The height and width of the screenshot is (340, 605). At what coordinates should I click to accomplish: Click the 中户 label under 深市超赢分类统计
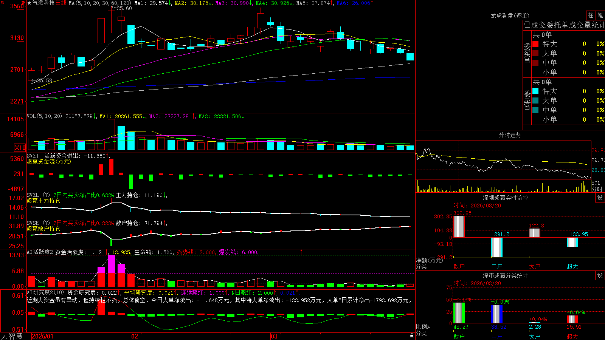pyautogui.click(x=497, y=336)
